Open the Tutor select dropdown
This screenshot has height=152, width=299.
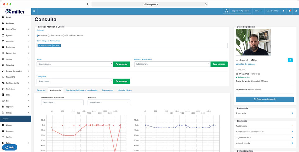tap(75, 64)
